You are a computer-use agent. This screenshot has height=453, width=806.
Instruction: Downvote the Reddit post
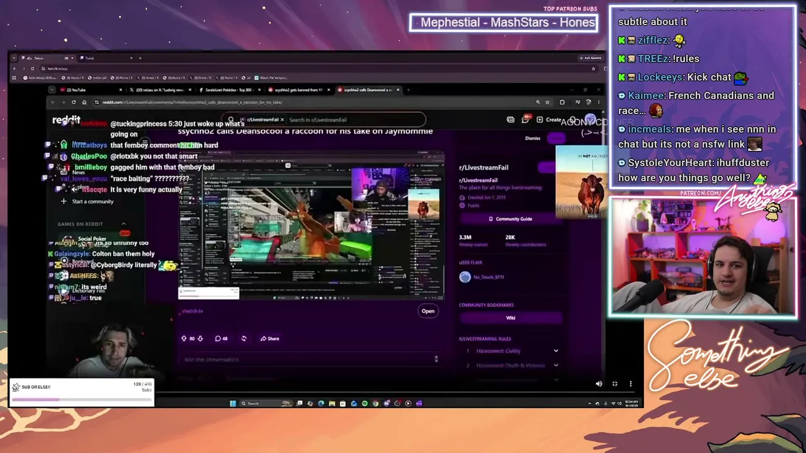[x=200, y=338]
